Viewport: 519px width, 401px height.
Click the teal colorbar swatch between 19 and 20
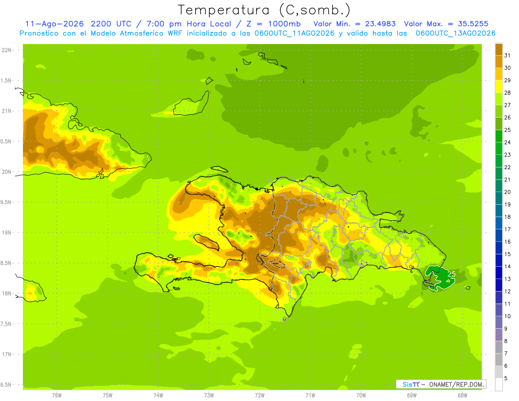[499, 198]
